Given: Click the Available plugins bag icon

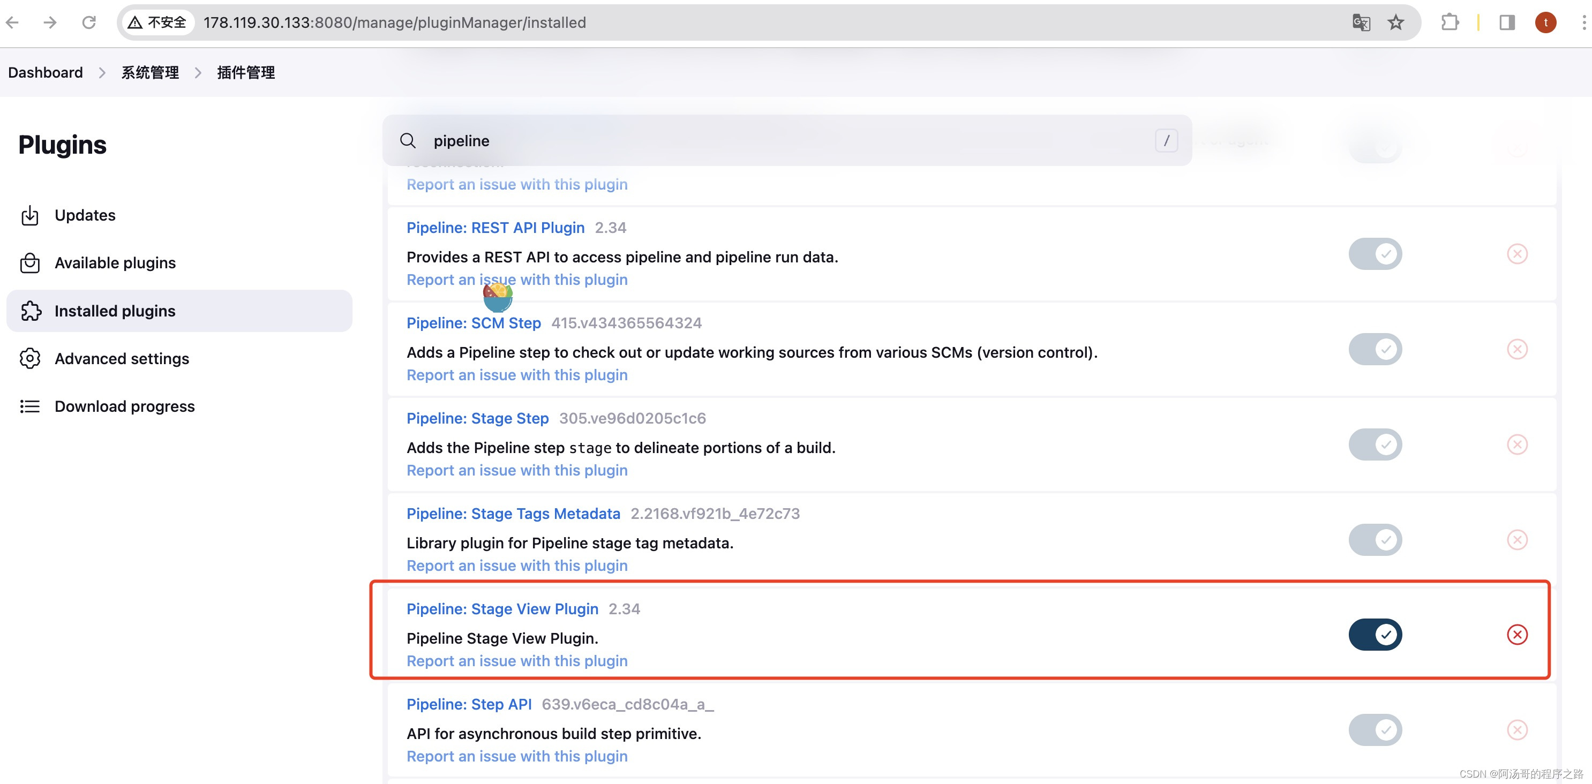Looking at the screenshot, I should click(x=29, y=262).
